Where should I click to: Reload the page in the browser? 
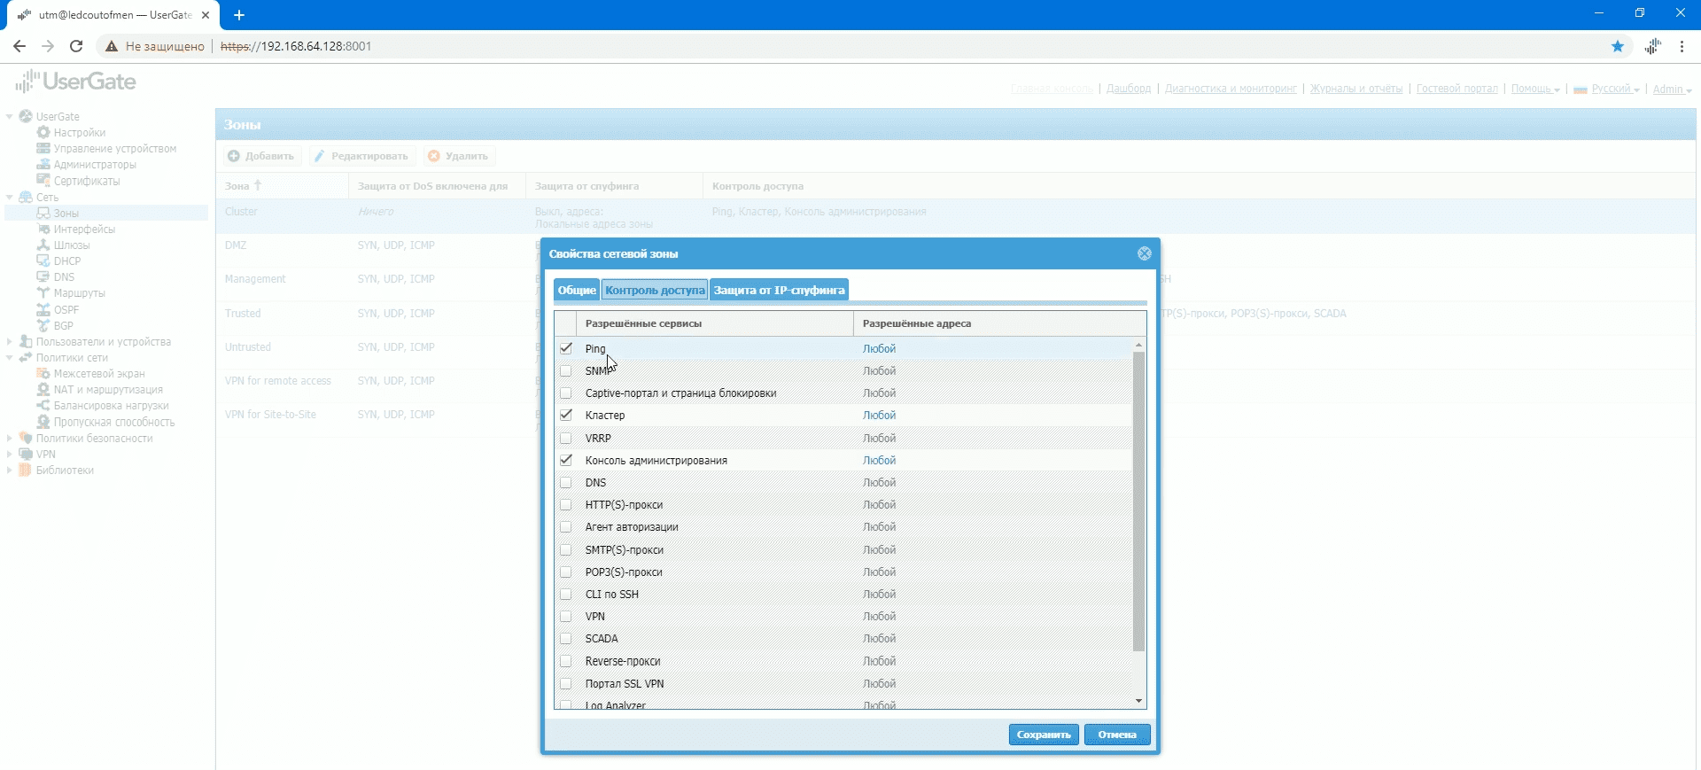tap(76, 46)
